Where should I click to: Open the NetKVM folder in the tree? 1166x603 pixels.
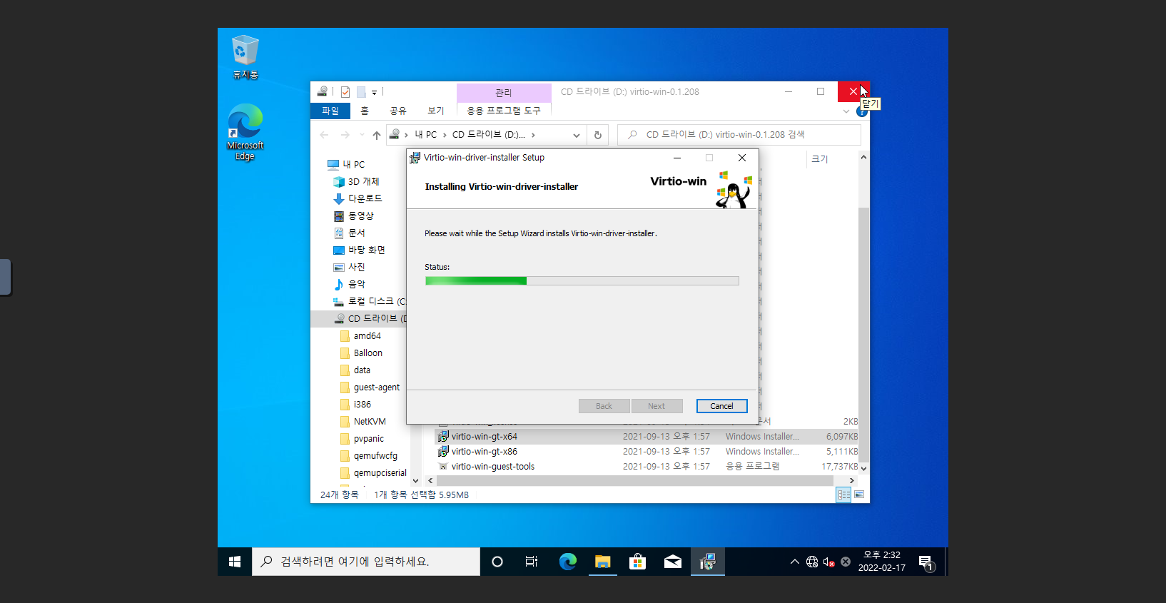click(363, 421)
